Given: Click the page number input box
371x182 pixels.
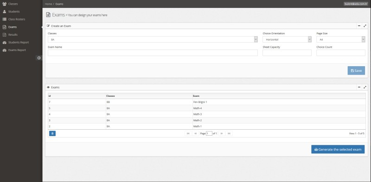Looking at the screenshot, I should pos(209,133).
